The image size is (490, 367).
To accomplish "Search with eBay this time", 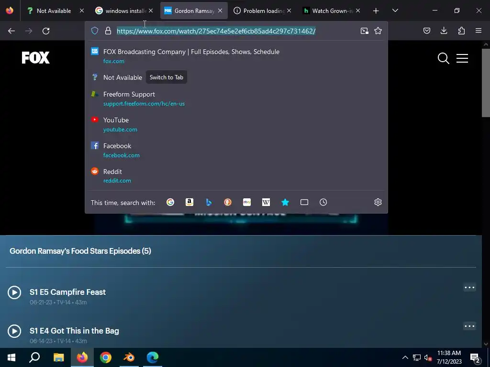I will [247, 202].
